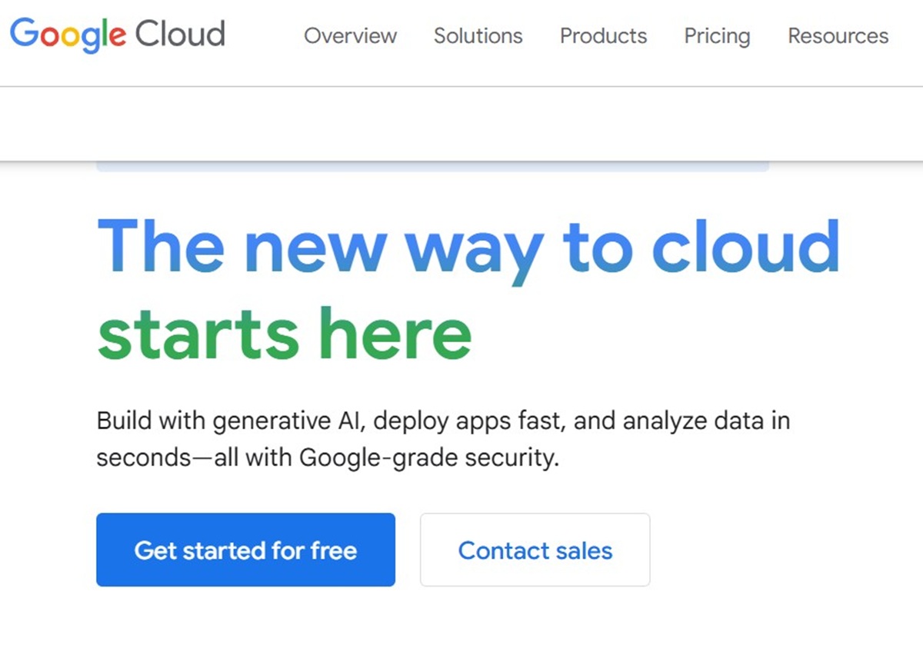
Task: Open the Resources navigation item
Action: [x=838, y=36]
